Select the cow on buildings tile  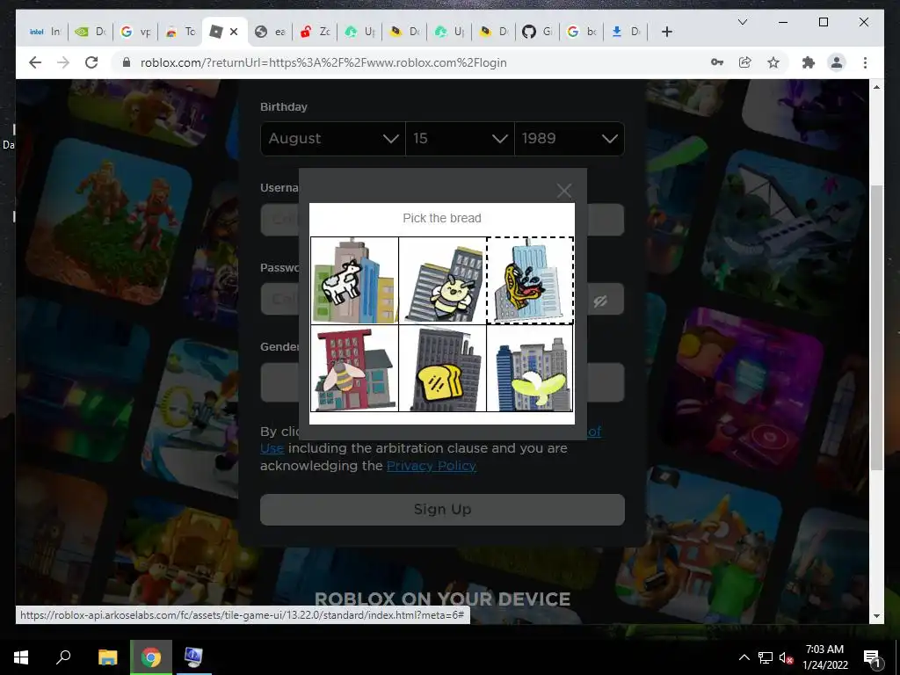355,280
